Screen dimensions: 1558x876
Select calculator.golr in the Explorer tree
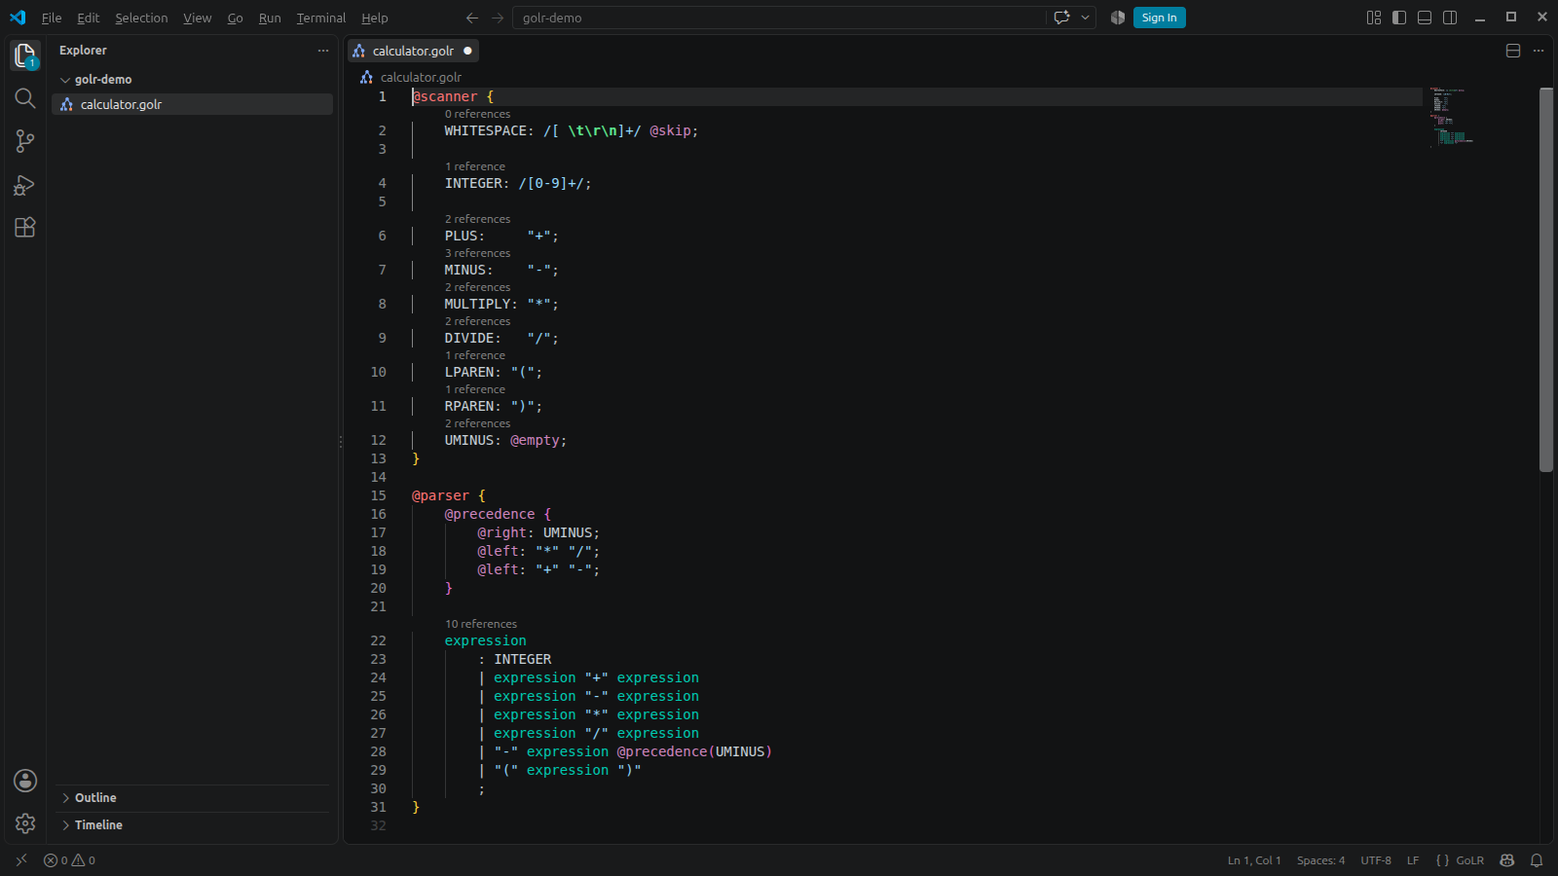click(x=192, y=104)
